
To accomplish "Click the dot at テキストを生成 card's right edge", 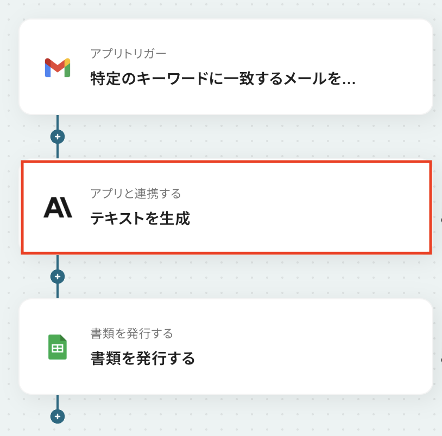I will pos(440,220).
